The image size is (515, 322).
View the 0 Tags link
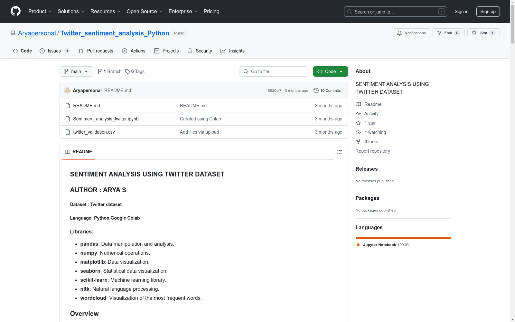point(135,71)
